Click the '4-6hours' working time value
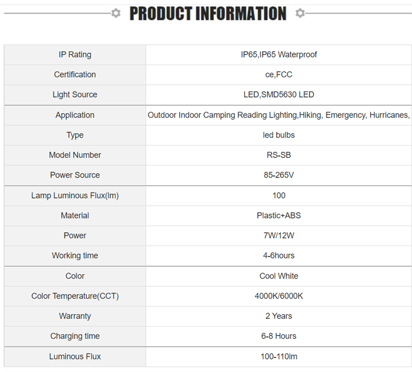 point(279,256)
